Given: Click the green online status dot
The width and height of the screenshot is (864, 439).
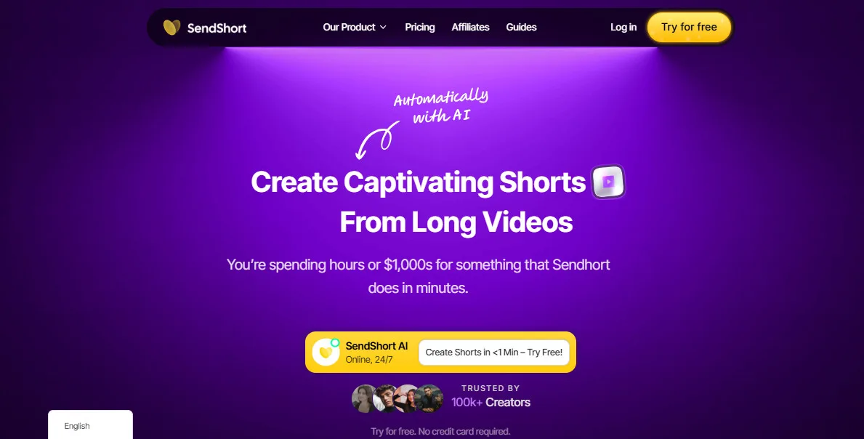Looking at the screenshot, I should [x=334, y=342].
